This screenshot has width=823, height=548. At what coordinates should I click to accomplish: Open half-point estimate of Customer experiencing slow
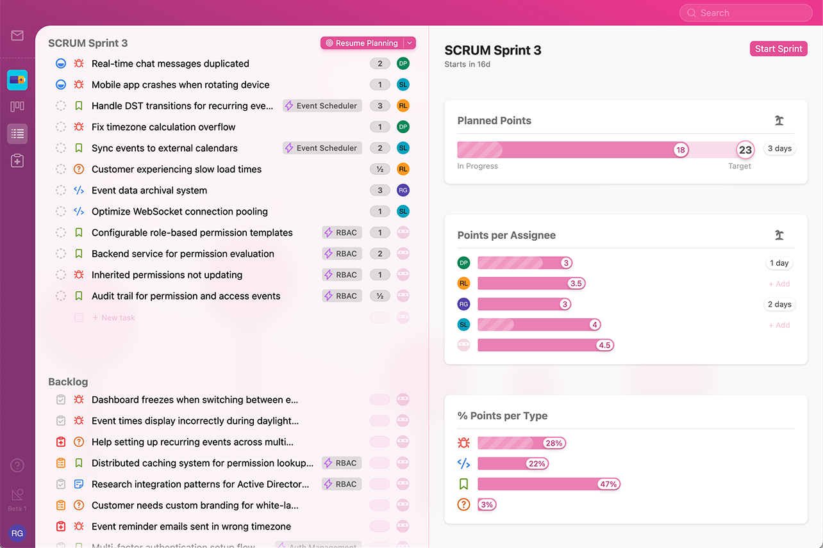coord(380,169)
